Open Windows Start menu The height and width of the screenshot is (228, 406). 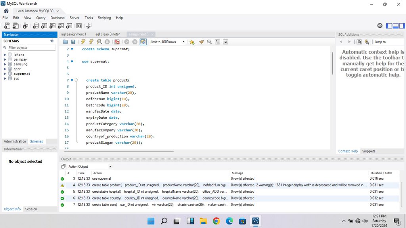coord(151,221)
